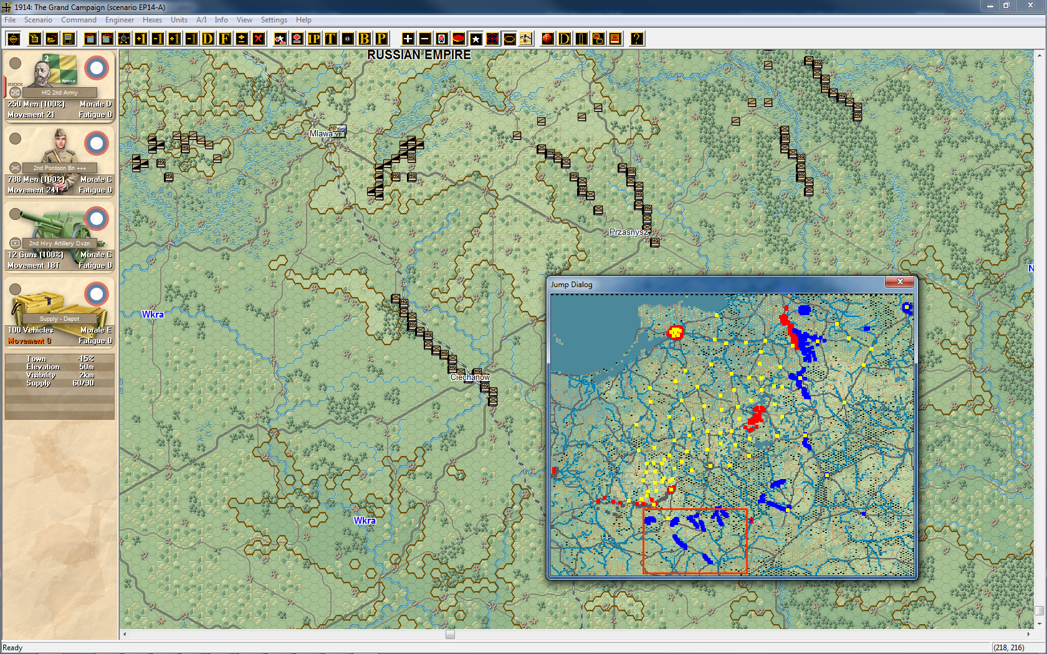Image resolution: width=1047 pixels, height=654 pixels.
Task: Click the plus-minus toolbar icon
Action: point(242,39)
